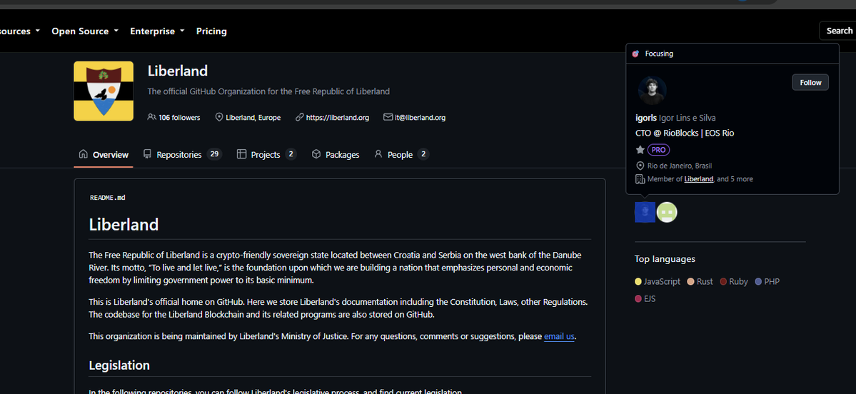Follow igorls with the Follow button
856x394 pixels.
point(810,82)
